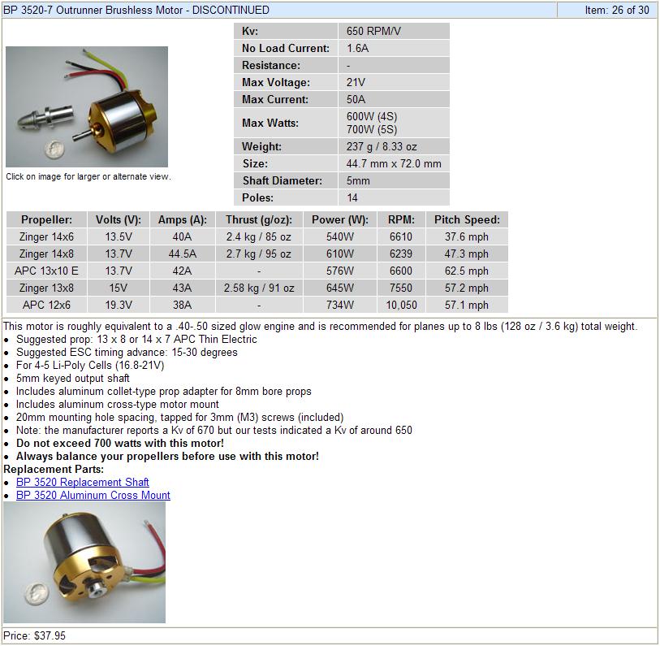The height and width of the screenshot is (646, 660).
Task: Click the collet-type prop adapter line
Action: [x=164, y=392]
